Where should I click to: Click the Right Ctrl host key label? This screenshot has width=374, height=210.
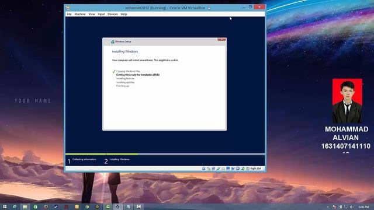(256, 169)
